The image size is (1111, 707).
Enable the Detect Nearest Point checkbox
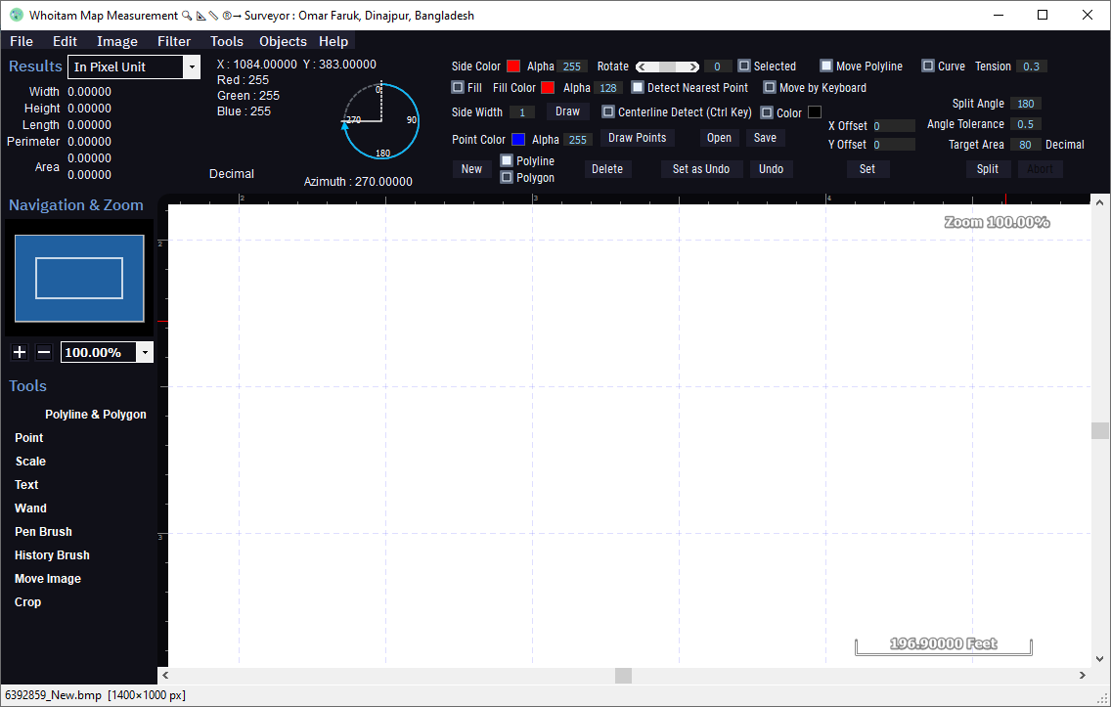click(x=638, y=88)
